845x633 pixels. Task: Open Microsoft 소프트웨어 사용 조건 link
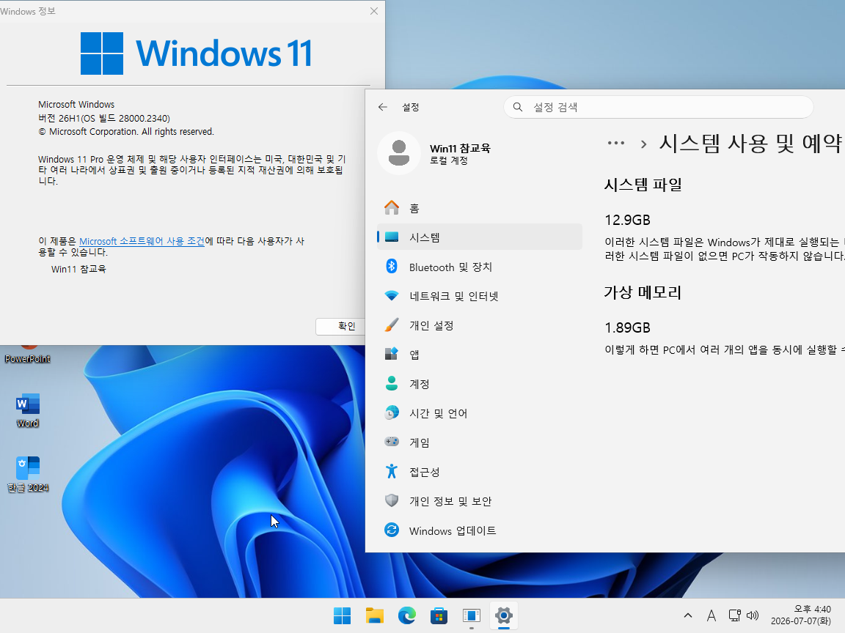coord(142,241)
